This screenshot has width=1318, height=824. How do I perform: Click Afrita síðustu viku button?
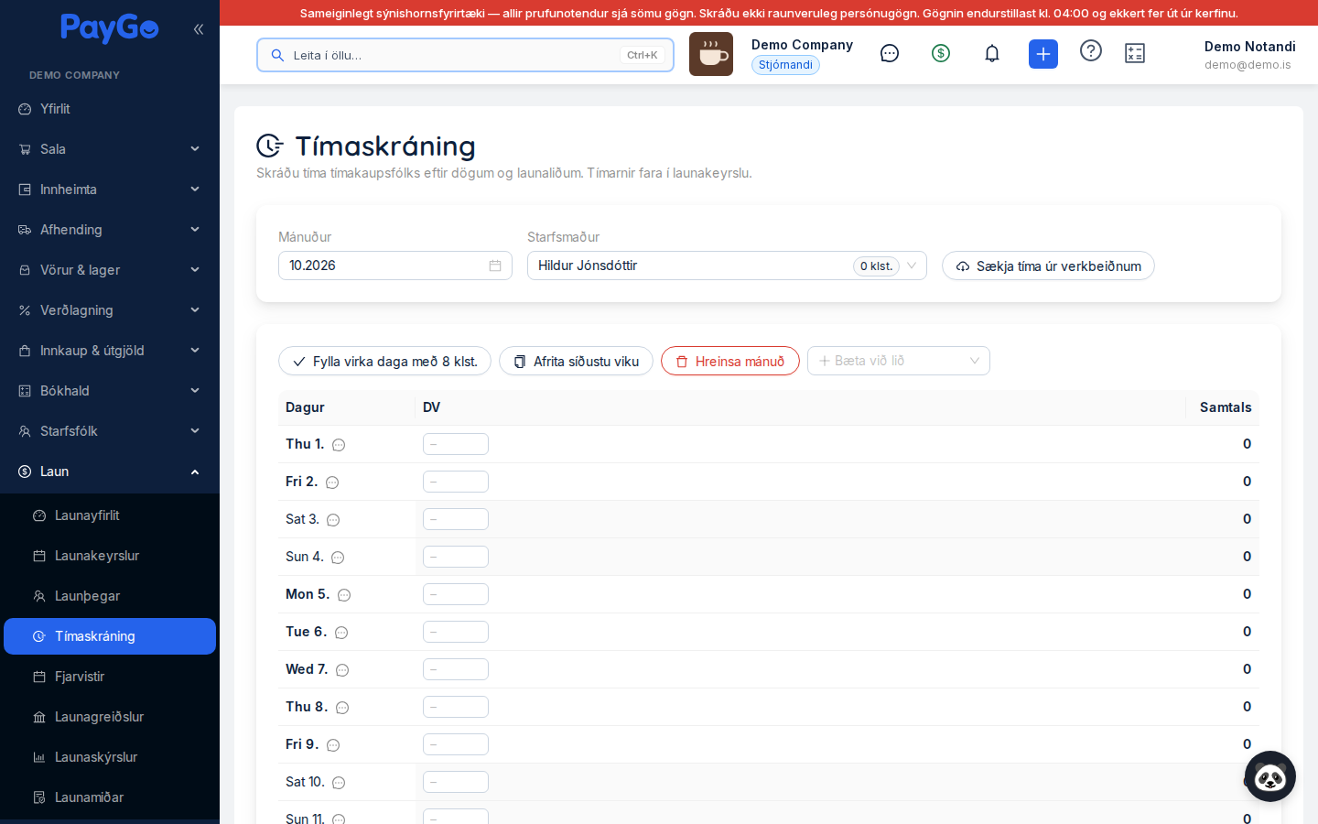(x=576, y=361)
